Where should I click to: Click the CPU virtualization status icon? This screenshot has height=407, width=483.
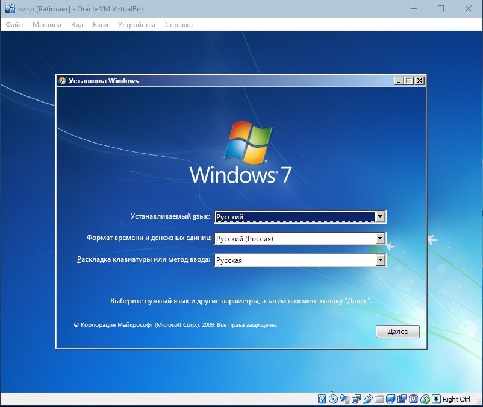pos(413,399)
